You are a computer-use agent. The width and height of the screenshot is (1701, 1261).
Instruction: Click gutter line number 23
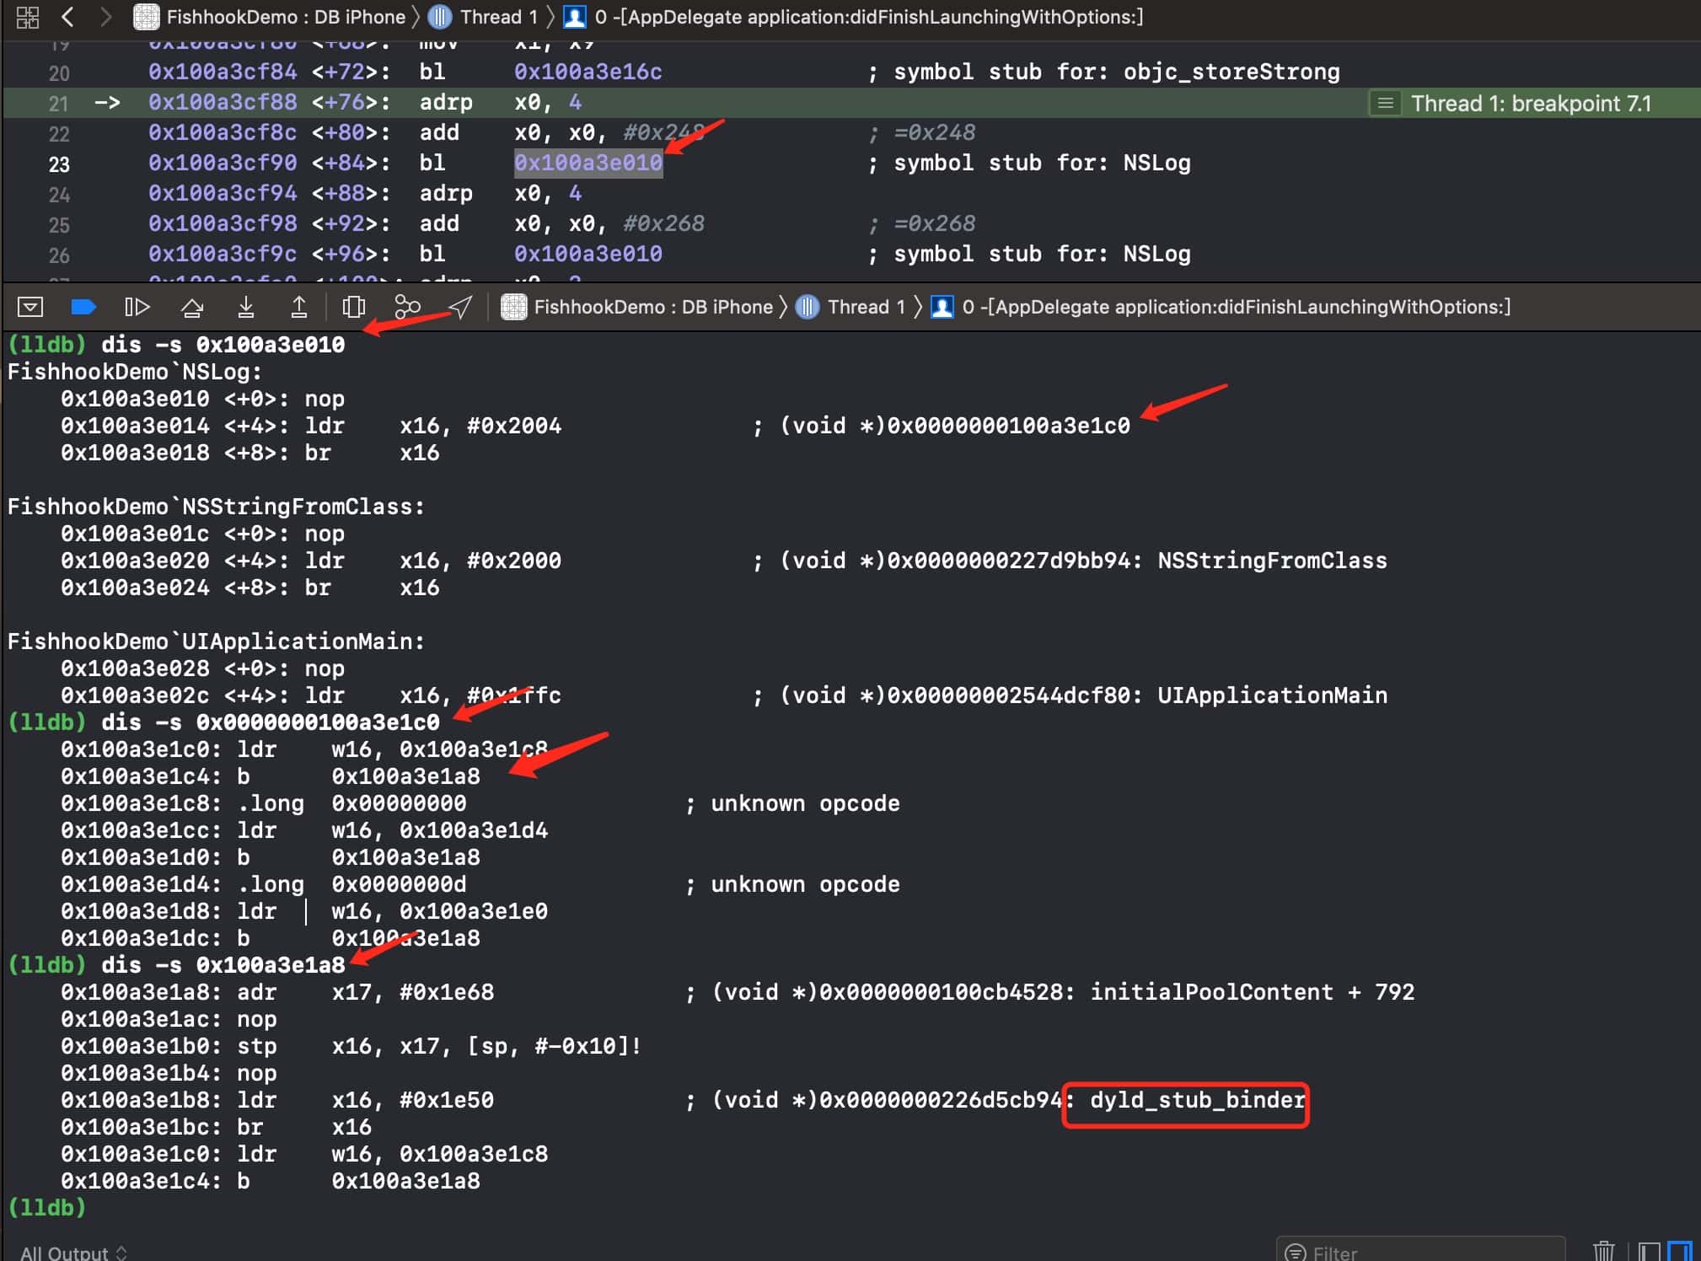tap(59, 164)
